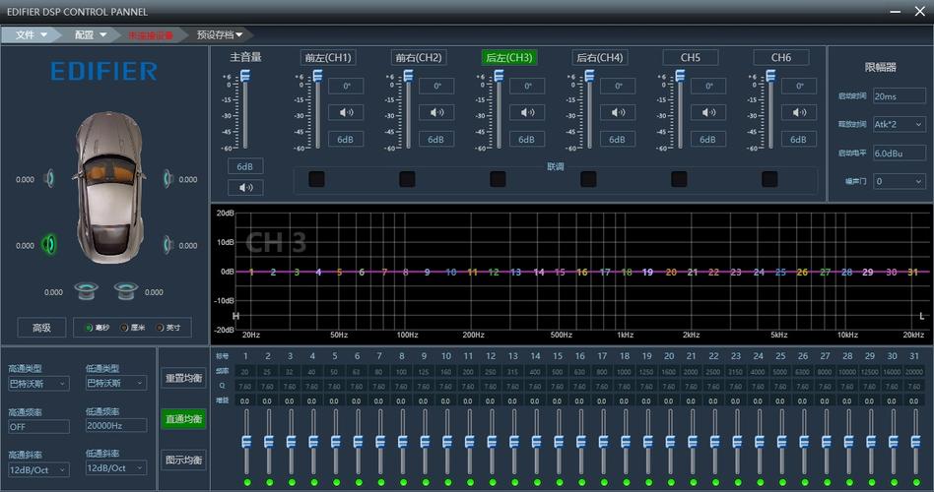Select the 英寸 (inches) delay unit radio
The height and width of the screenshot is (492, 934).
pos(160,328)
